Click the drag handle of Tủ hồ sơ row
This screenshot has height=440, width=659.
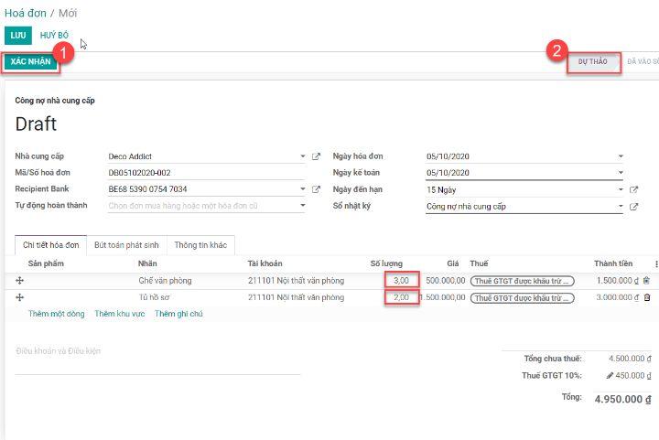(x=19, y=297)
